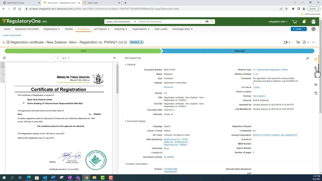Screen dimensions: 322x181
Task: Open the admin settings gear
Action: pyautogui.click(x=313, y=29)
